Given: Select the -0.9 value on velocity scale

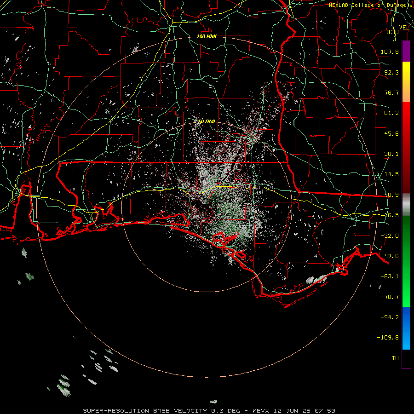Looking at the screenshot, I should pos(391,195).
